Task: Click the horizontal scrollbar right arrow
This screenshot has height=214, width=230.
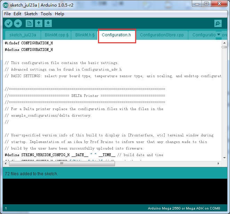Action: pyautogui.click(x=219, y=163)
